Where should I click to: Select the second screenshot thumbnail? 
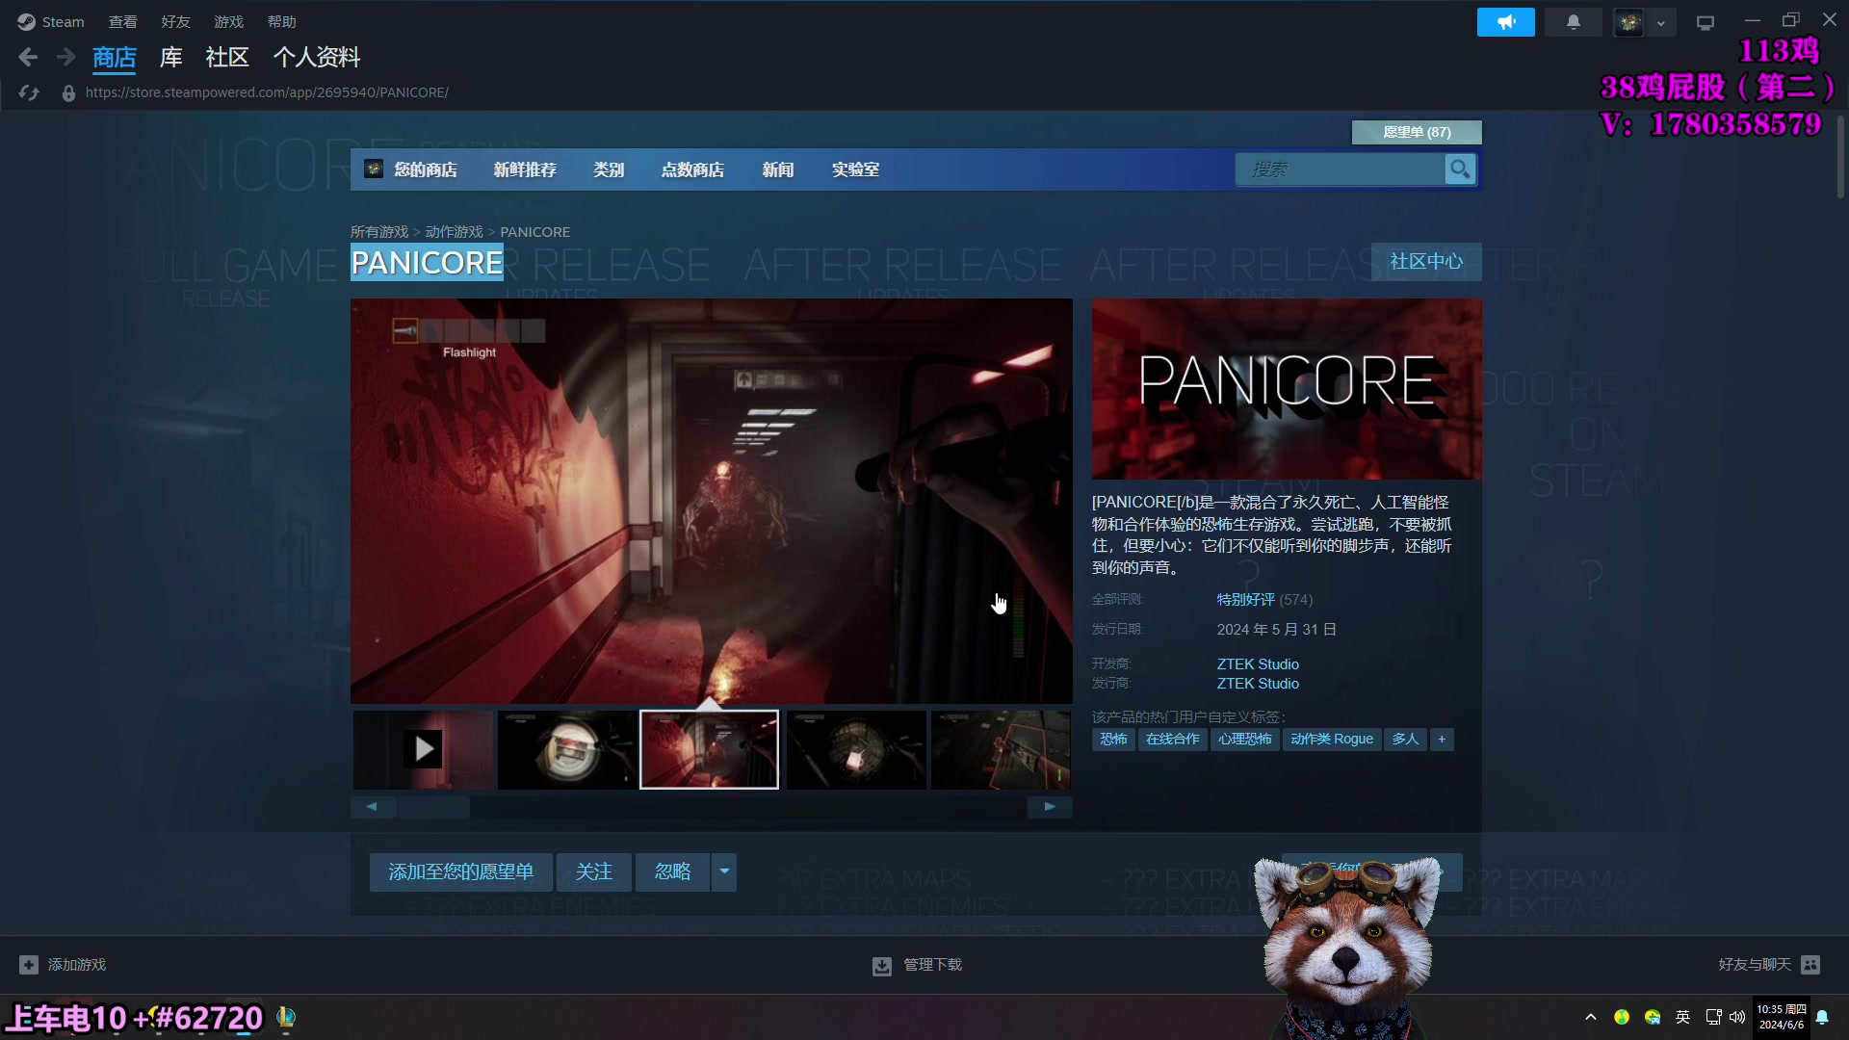[567, 749]
